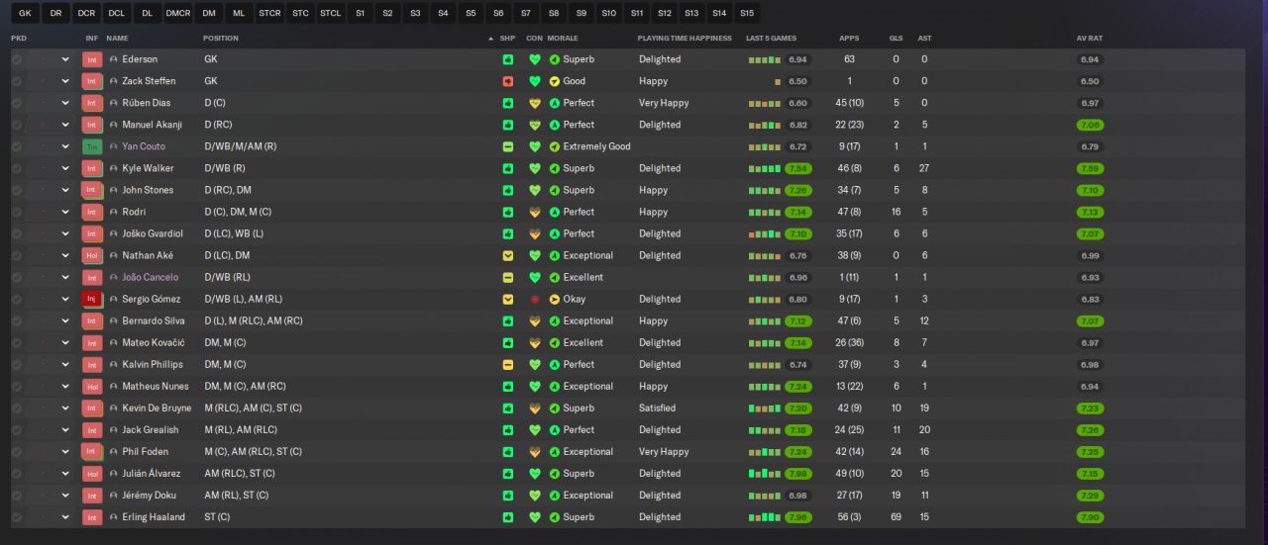This screenshot has width=1268, height=545.
Task: Expand the dropdown chevron for Zack Steffen
Action: [65, 81]
